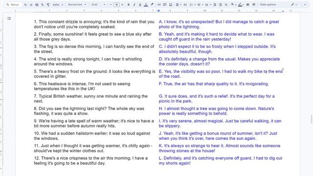Open the Normal text style dropdown

[77, 4]
